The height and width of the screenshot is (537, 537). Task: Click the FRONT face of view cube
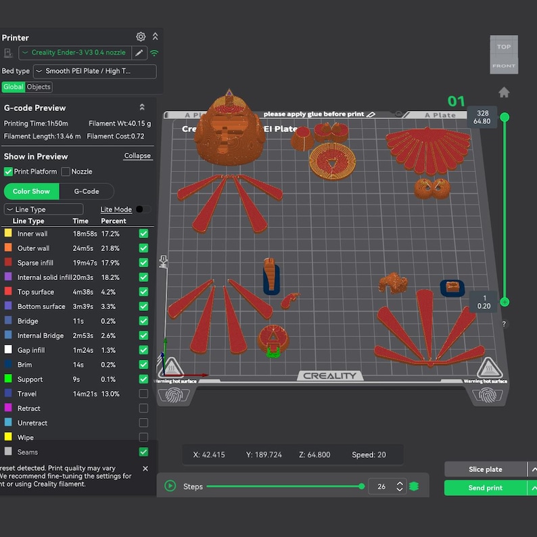(504, 66)
